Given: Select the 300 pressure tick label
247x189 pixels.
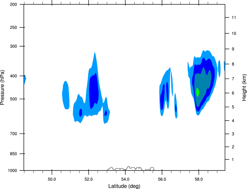Looking at the screenshot, I should coord(14,46).
